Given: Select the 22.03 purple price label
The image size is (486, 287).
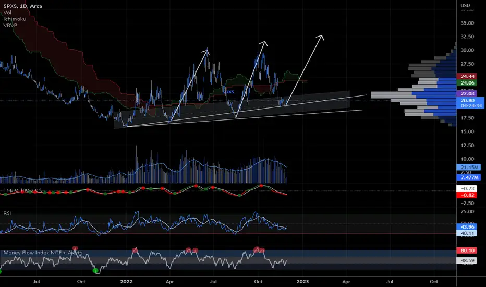Looking at the screenshot, I should pyautogui.click(x=467, y=93).
